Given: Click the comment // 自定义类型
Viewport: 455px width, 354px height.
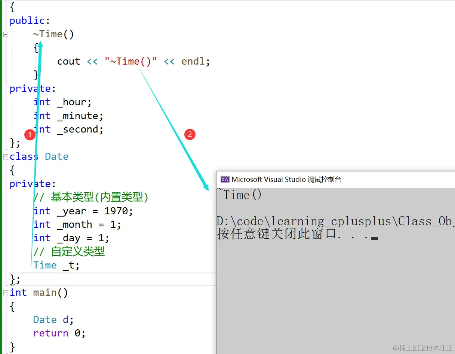Looking at the screenshot, I should pos(69,252).
